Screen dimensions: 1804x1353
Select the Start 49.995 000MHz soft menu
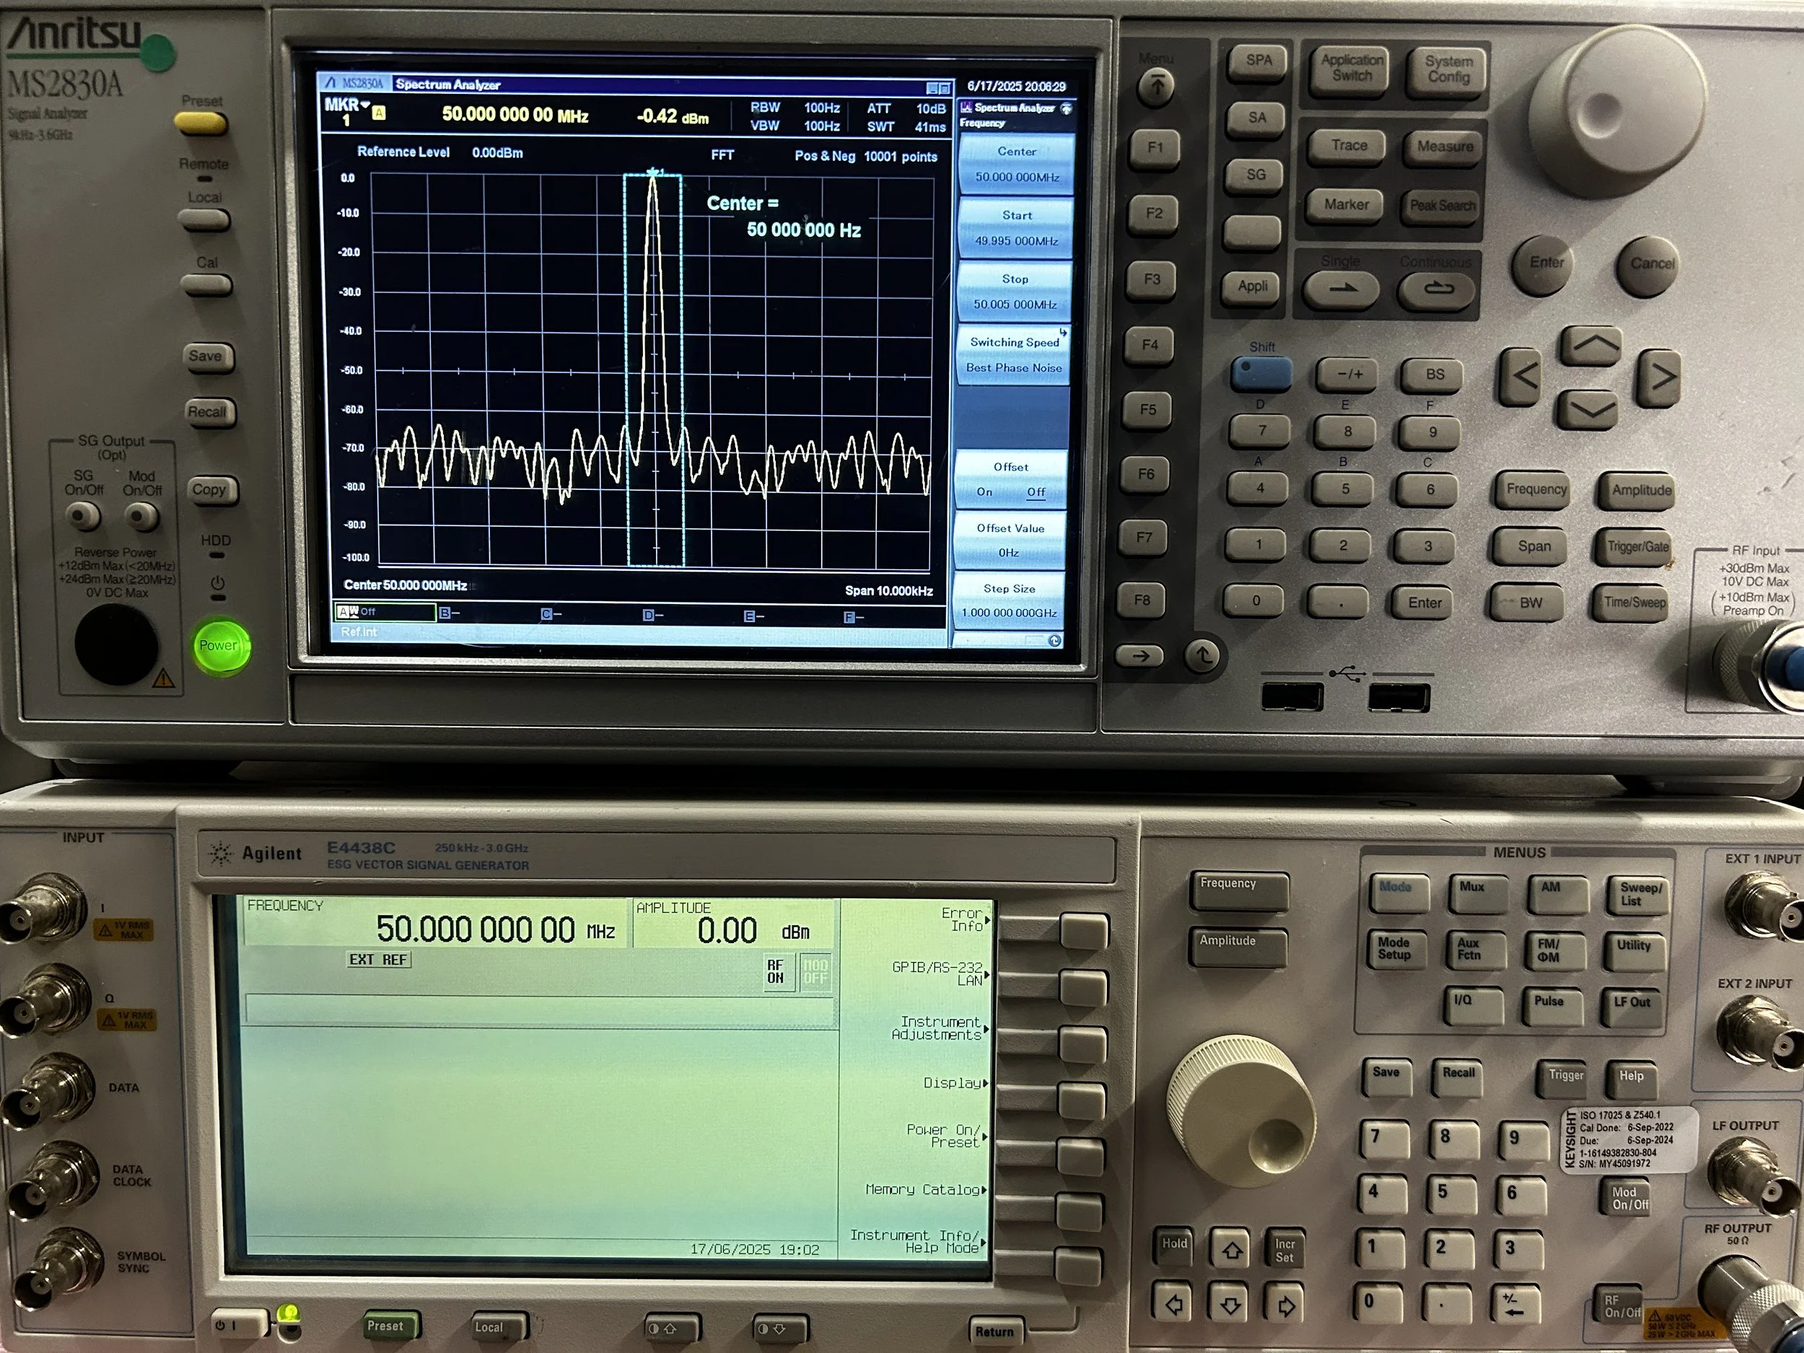click(x=1016, y=228)
